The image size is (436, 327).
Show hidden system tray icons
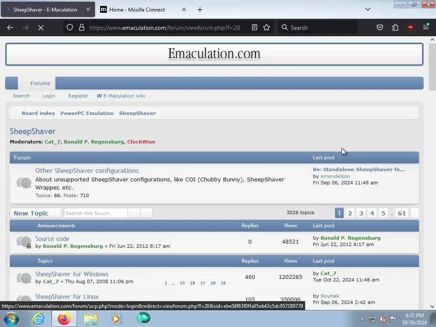[362, 319]
